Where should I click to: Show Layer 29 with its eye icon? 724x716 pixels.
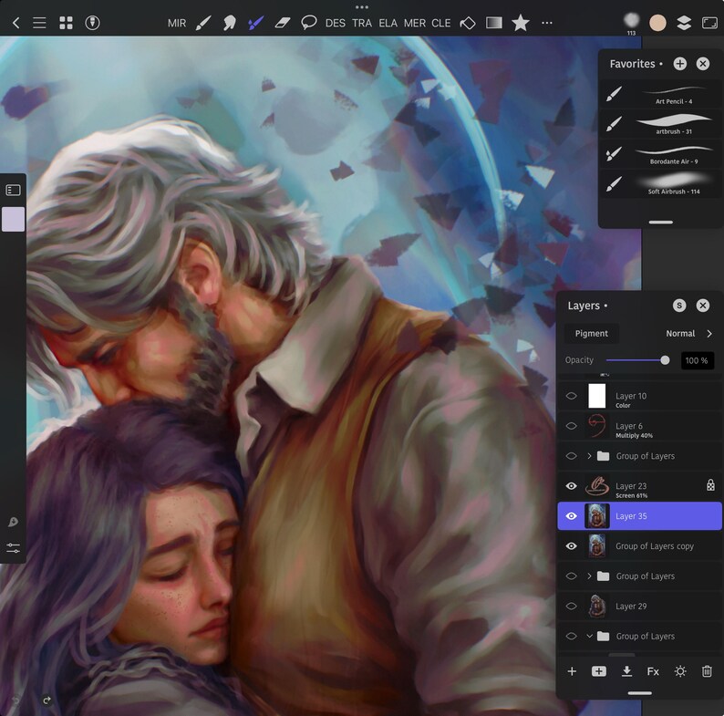pyautogui.click(x=571, y=606)
